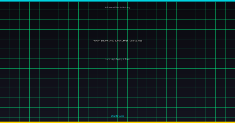Click the word Land in the subtitle

[108, 59]
